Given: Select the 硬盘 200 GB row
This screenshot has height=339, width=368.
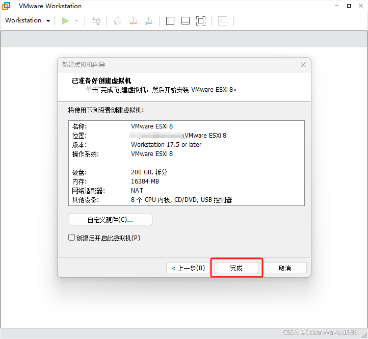Looking at the screenshot, I should click(x=187, y=172).
